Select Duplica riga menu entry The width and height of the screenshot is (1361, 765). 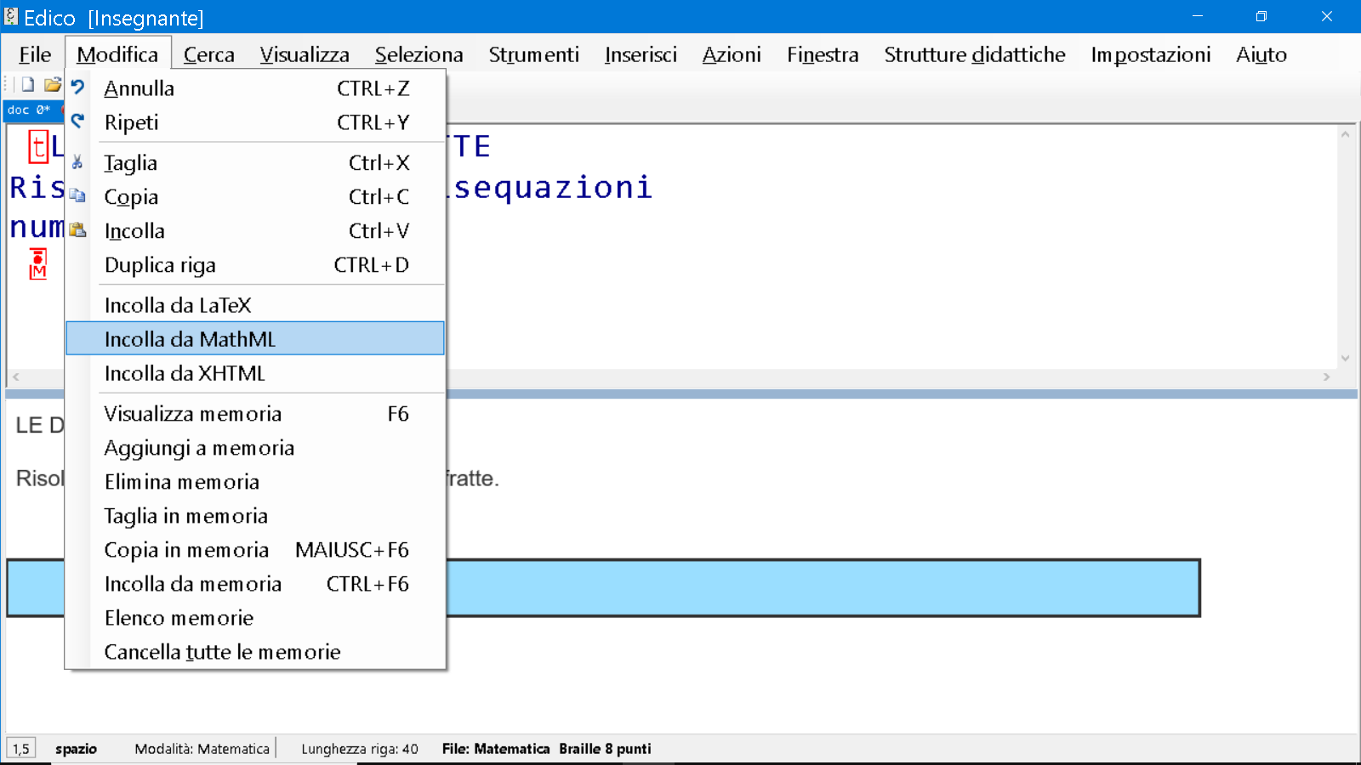255,264
